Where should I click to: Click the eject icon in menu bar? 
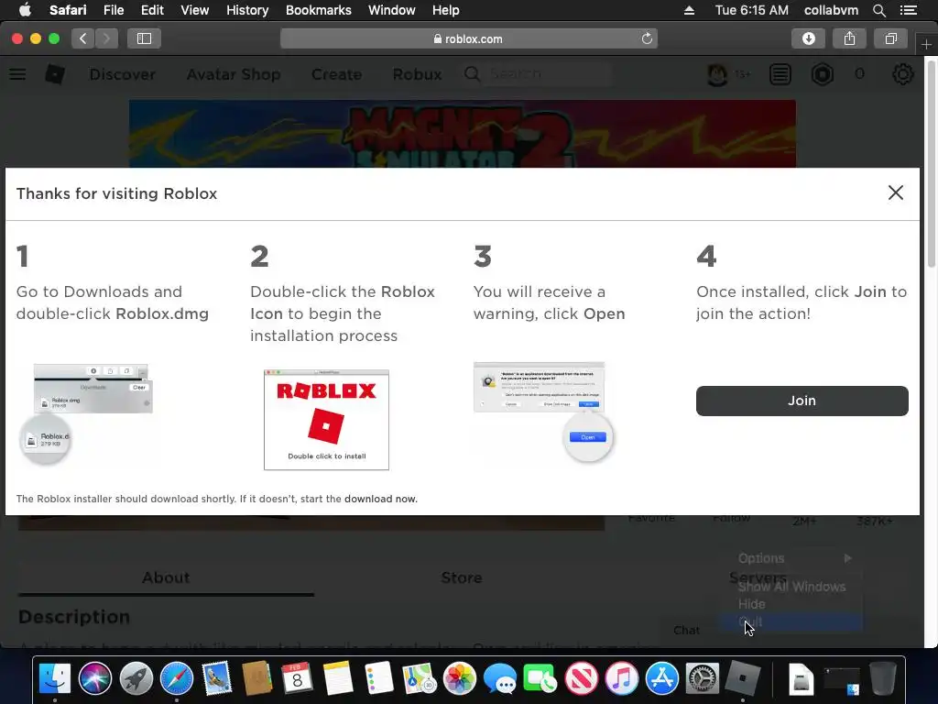[x=689, y=10]
